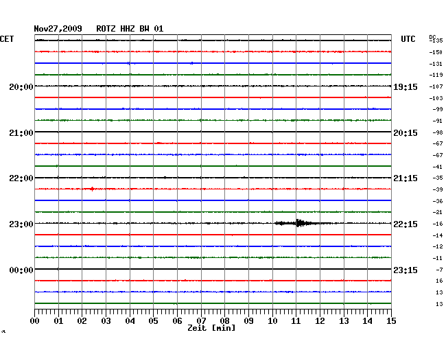Click the DC offset value -91
The width and height of the screenshot is (446, 339).
438,121
